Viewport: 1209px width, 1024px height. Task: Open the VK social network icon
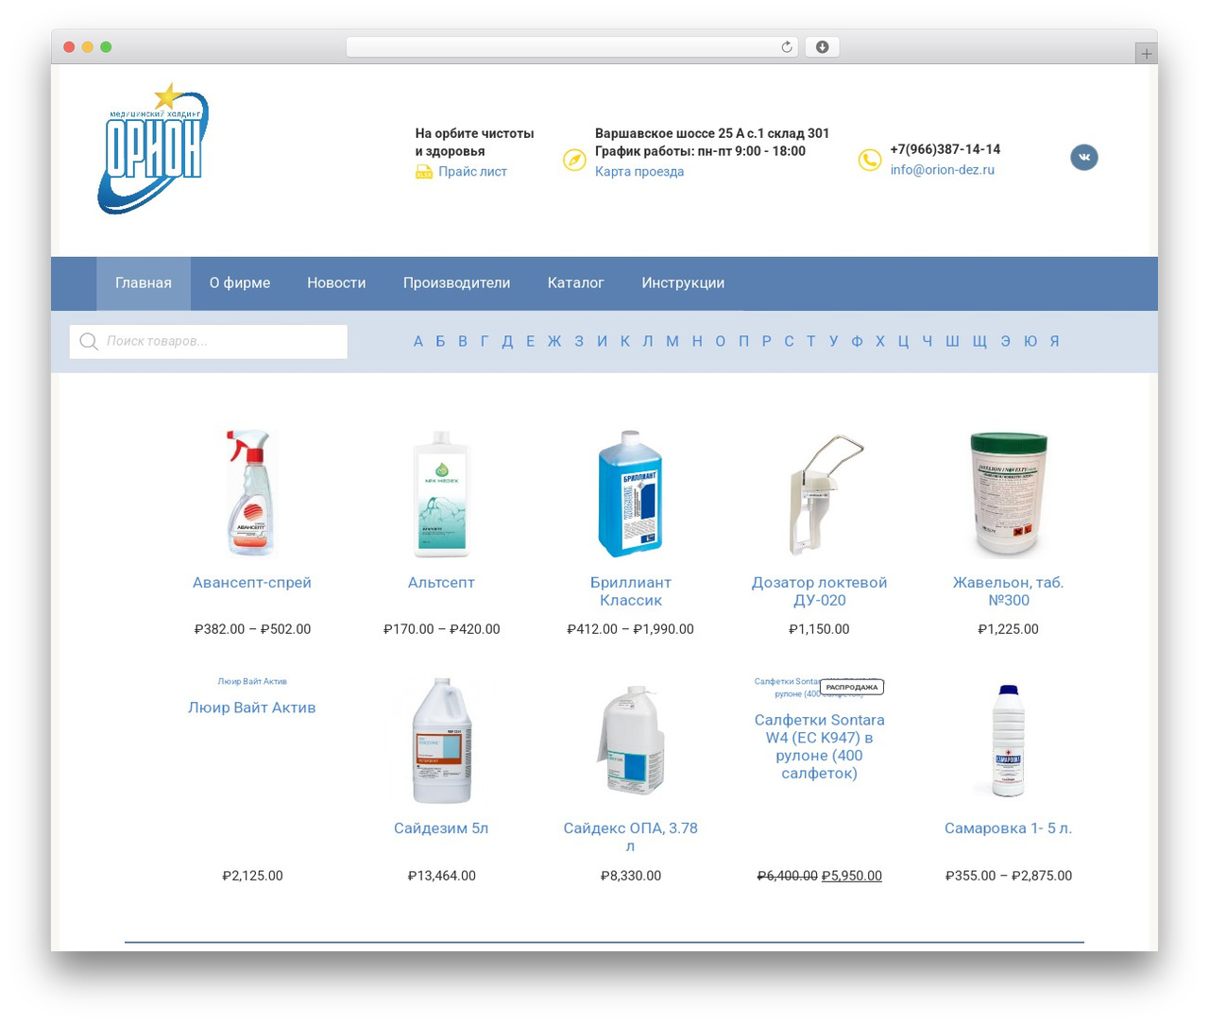pyautogui.click(x=1083, y=157)
